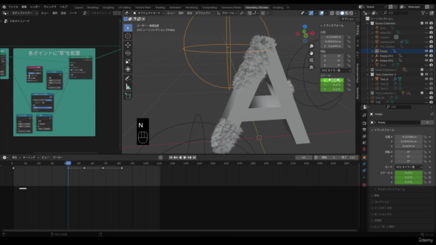Select the Move tool in viewport toolbar
Screen dimensions: 436x245
coord(128,45)
